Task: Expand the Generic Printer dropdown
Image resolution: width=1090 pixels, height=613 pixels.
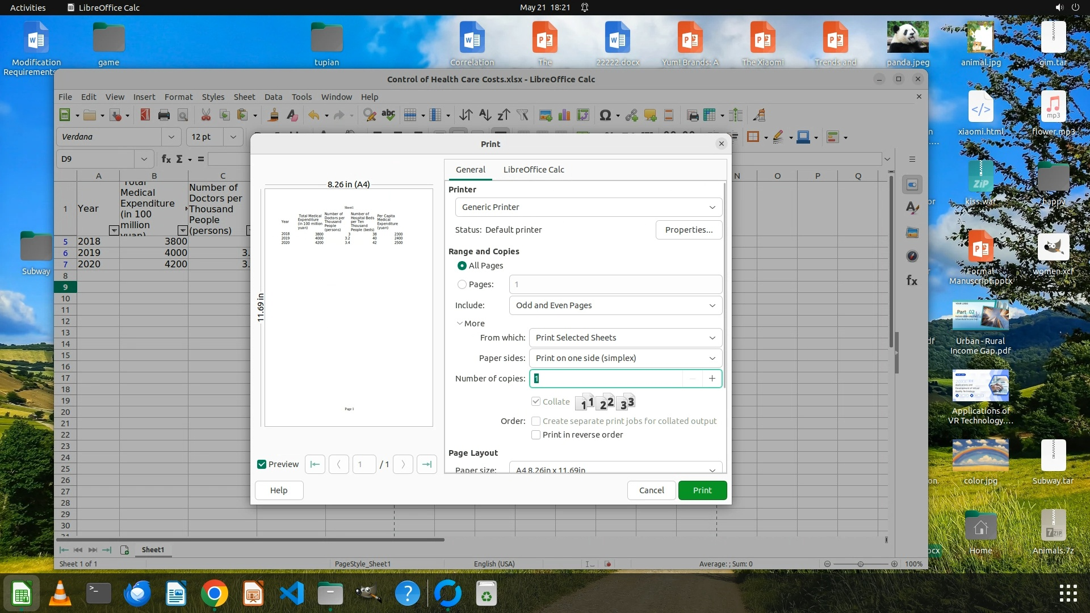Action: (x=588, y=207)
